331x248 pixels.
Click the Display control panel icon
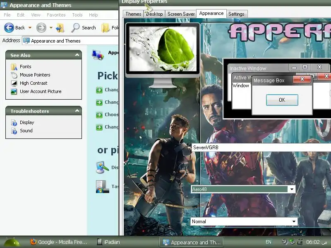(102, 167)
